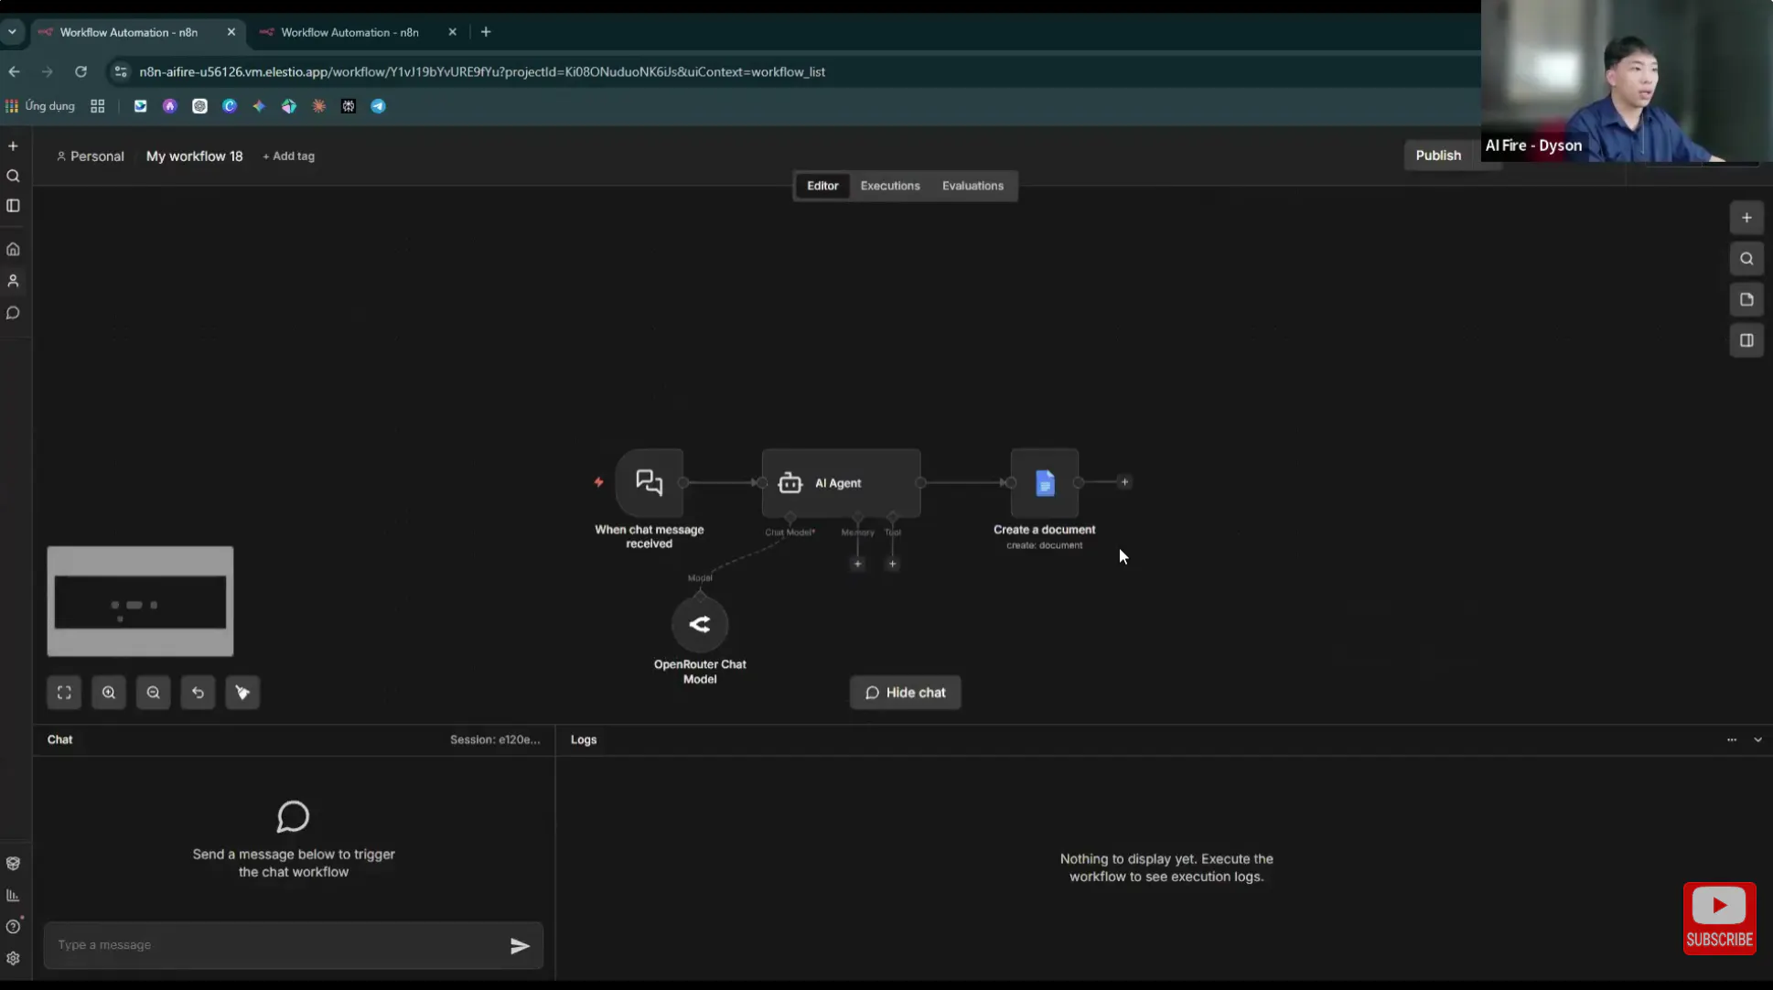Select the AI Agent node

click(x=841, y=482)
